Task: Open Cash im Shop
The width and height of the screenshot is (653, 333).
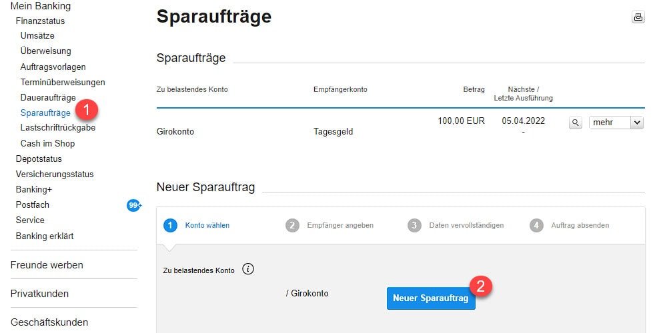Action: pos(47,143)
